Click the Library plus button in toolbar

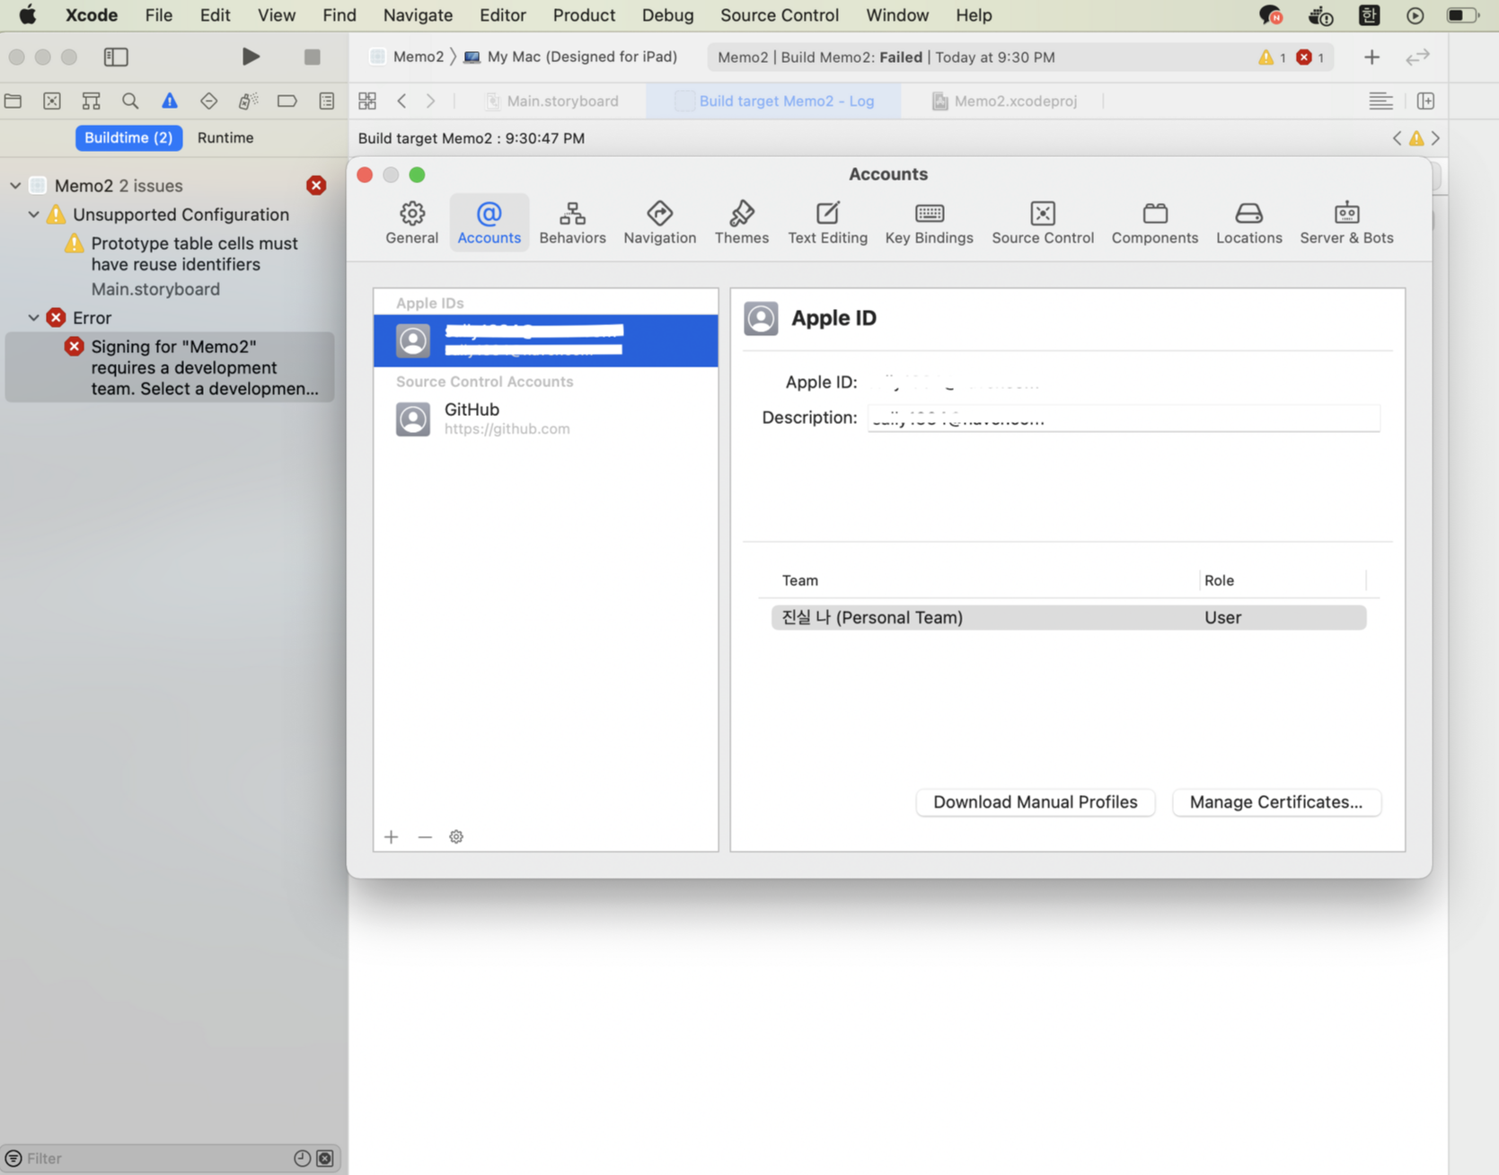(1371, 57)
